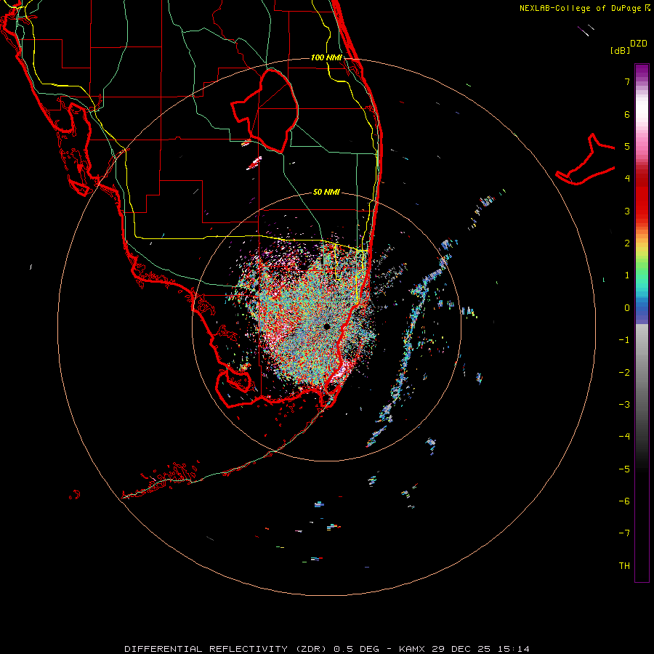This screenshot has width=654, height=654.
Task: Pick the gray segment of the color bar near -2
Action: (x=642, y=372)
